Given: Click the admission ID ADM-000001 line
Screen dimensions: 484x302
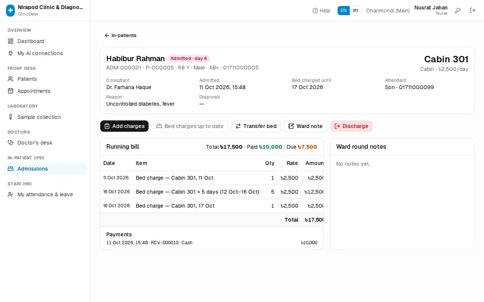Looking at the screenshot, I should click(x=182, y=68).
